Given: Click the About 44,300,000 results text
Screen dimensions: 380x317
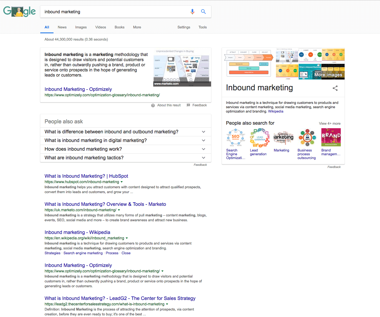Looking at the screenshot, I should (76, 39).
